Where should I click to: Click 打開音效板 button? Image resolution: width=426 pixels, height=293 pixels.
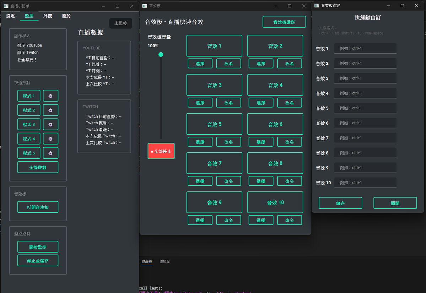38,207
